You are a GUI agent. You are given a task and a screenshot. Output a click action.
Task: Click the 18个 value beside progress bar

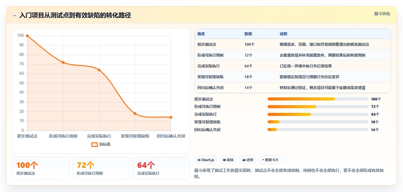pos(375,122)
